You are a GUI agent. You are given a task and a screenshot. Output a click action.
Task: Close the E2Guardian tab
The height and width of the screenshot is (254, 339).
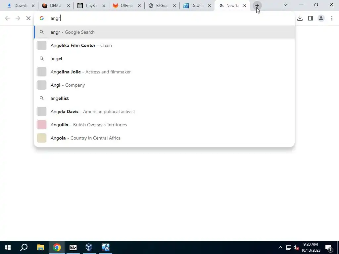(174, 6)
